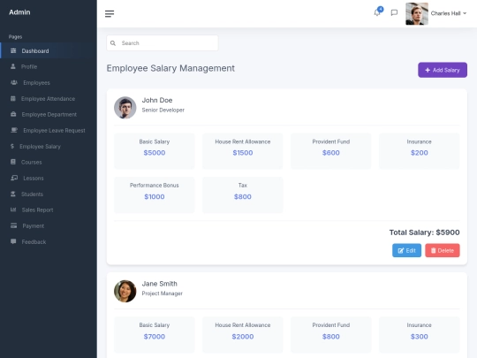Open the messages chat icon
477x358 pixels.
394,12
